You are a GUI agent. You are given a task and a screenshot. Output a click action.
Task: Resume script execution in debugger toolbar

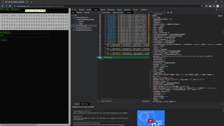(x=153, y=13)
